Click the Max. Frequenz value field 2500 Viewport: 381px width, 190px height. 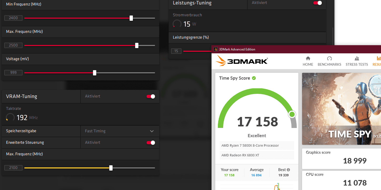[13, 45]
